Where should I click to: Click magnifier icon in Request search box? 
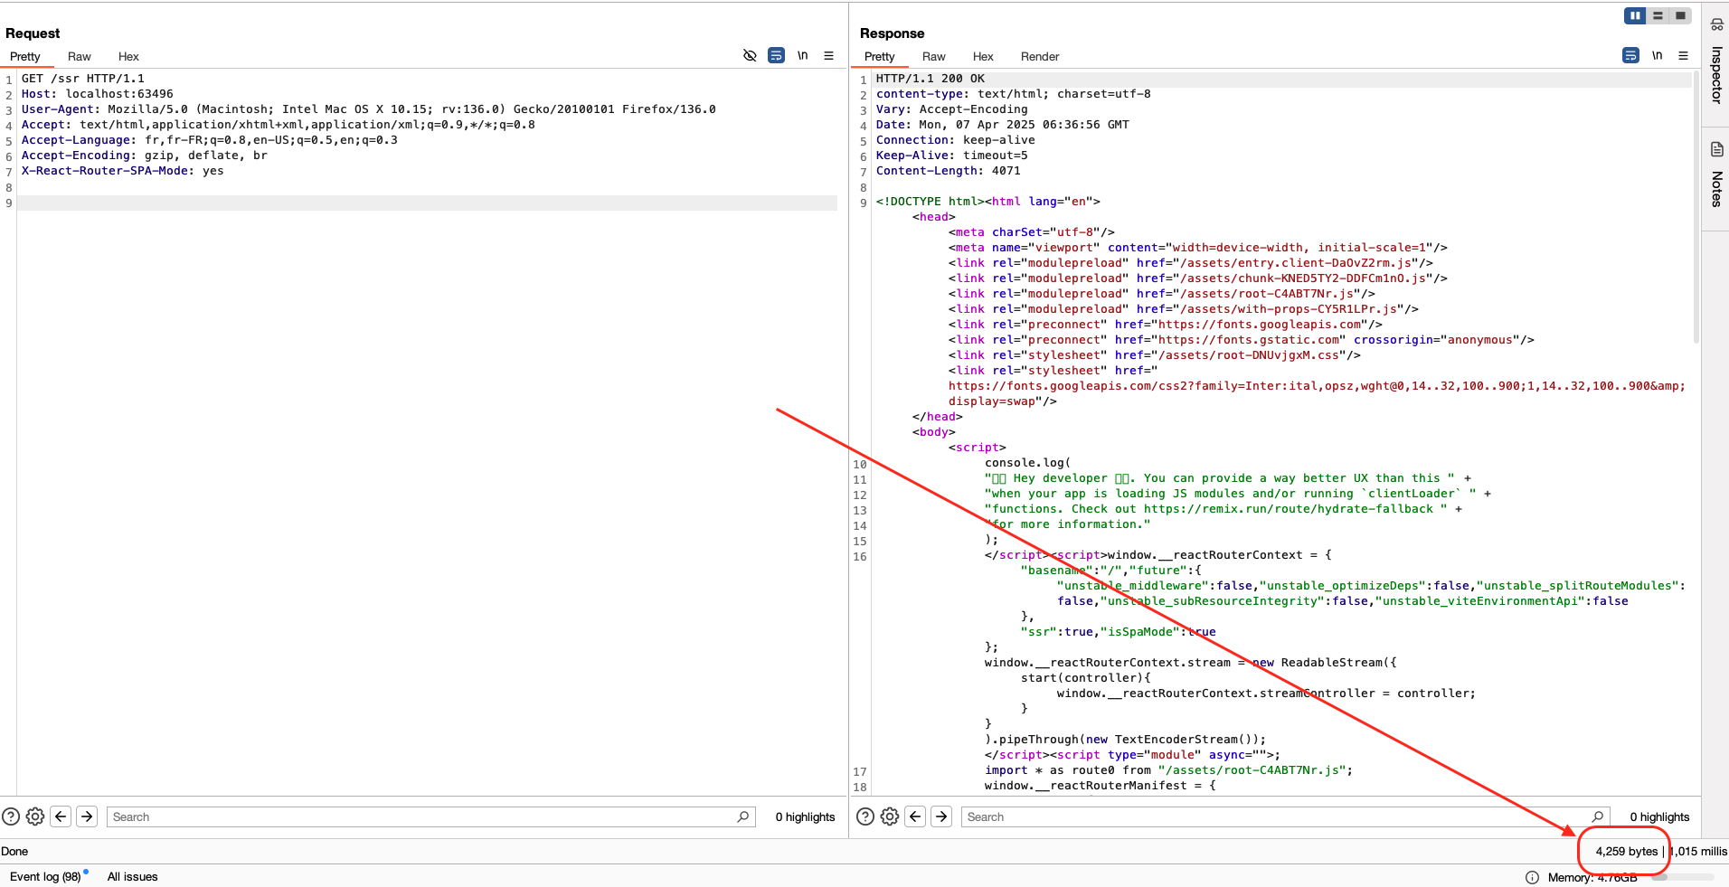pyautogui.click(x=743, y=816)
